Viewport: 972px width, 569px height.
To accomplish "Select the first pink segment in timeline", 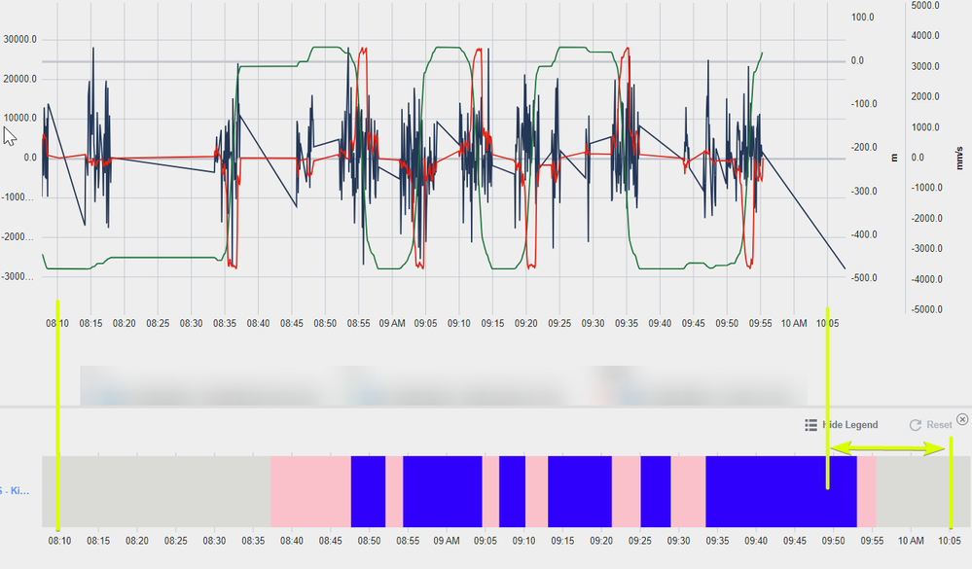I will (x=310, y=491).
